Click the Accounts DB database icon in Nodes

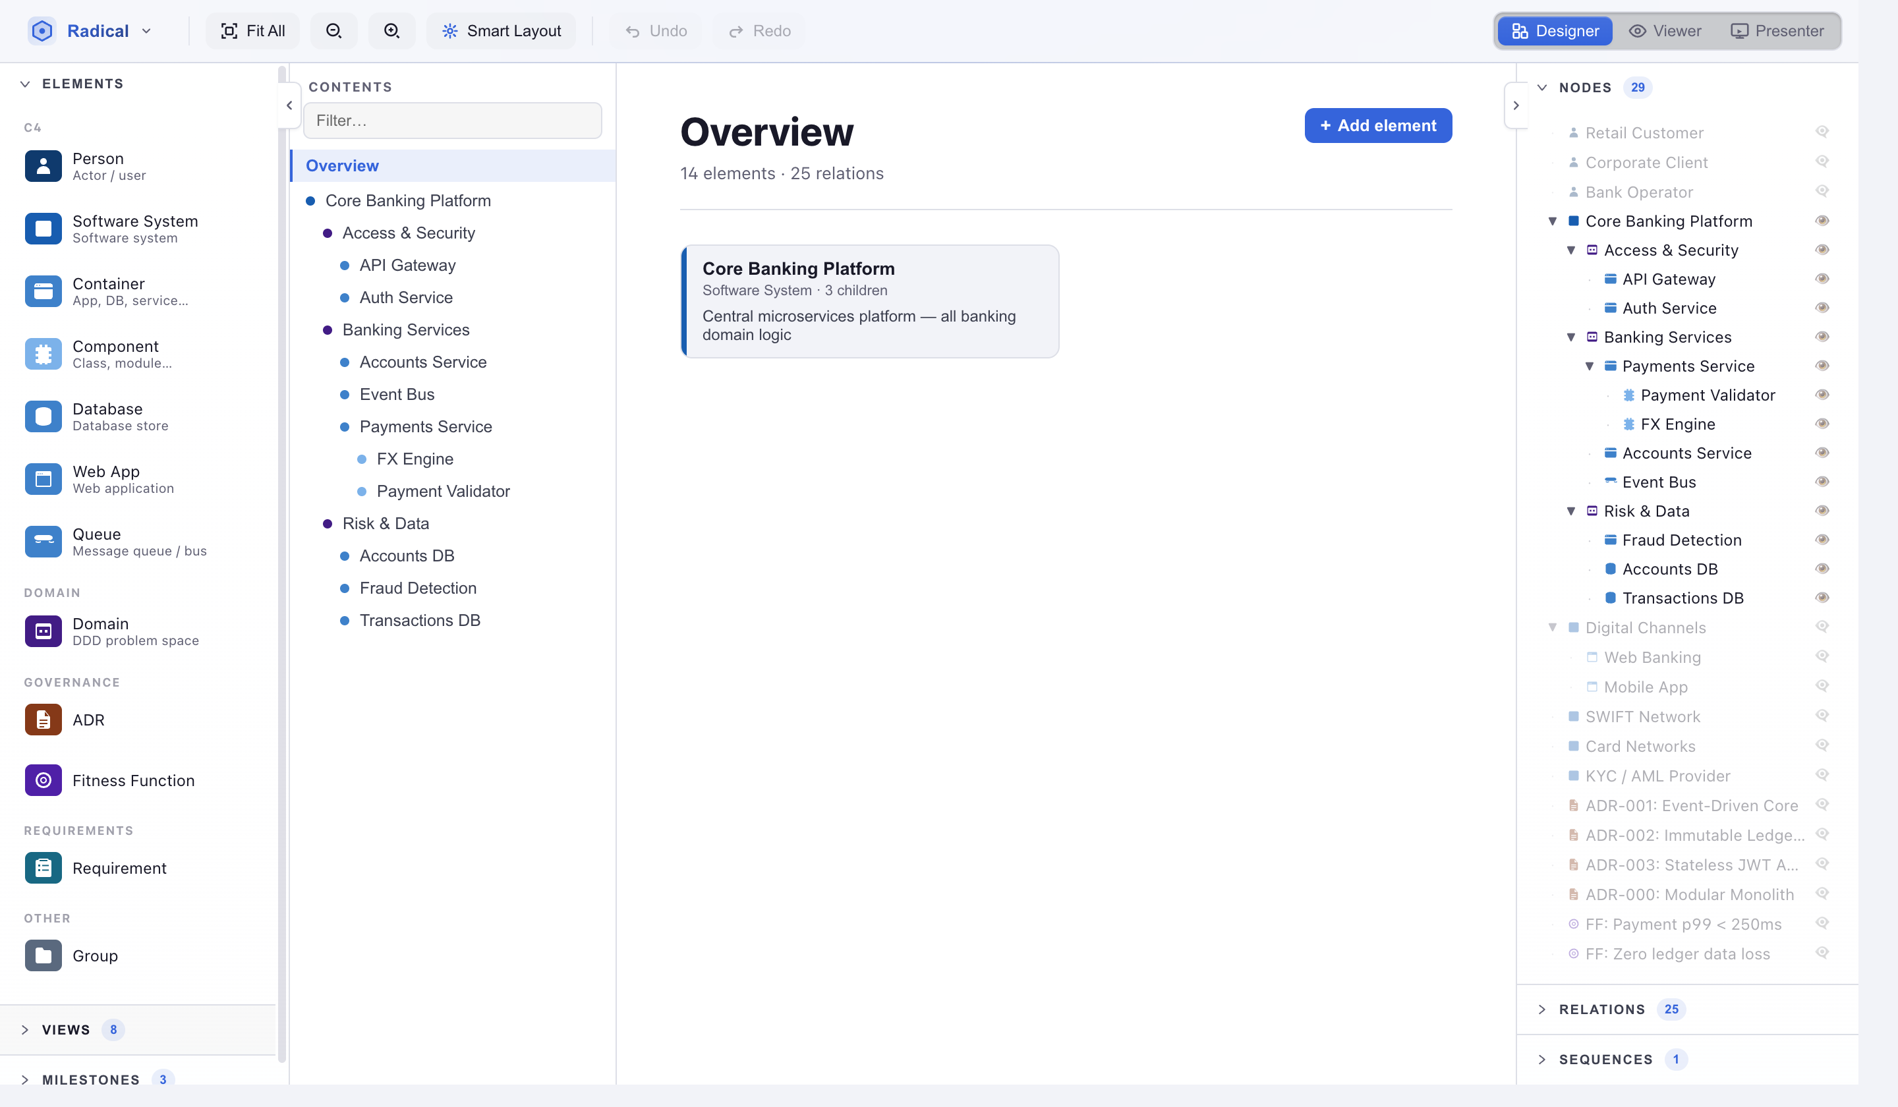[x=1610, y=569]
